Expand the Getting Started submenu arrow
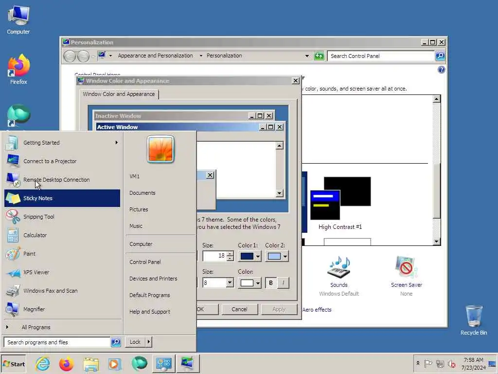498x374 pixels. point(117,143)
